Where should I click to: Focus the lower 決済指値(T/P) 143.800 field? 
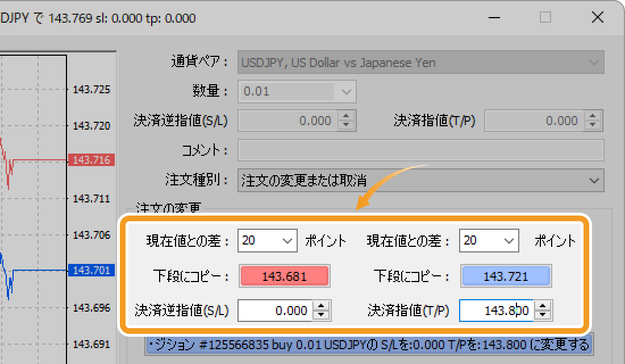pyautogui.click(x=497, y=311)
